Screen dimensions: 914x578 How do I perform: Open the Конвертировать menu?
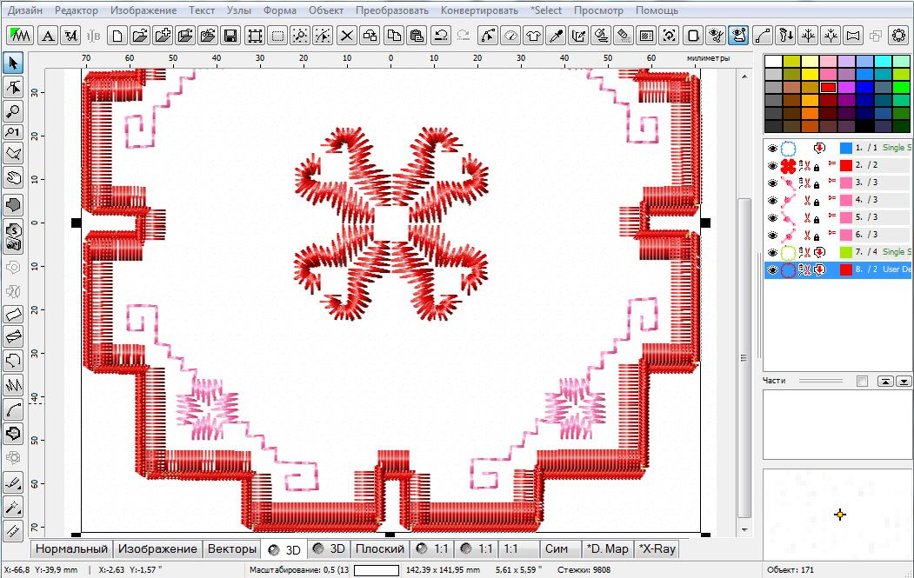tap(479, 10)
